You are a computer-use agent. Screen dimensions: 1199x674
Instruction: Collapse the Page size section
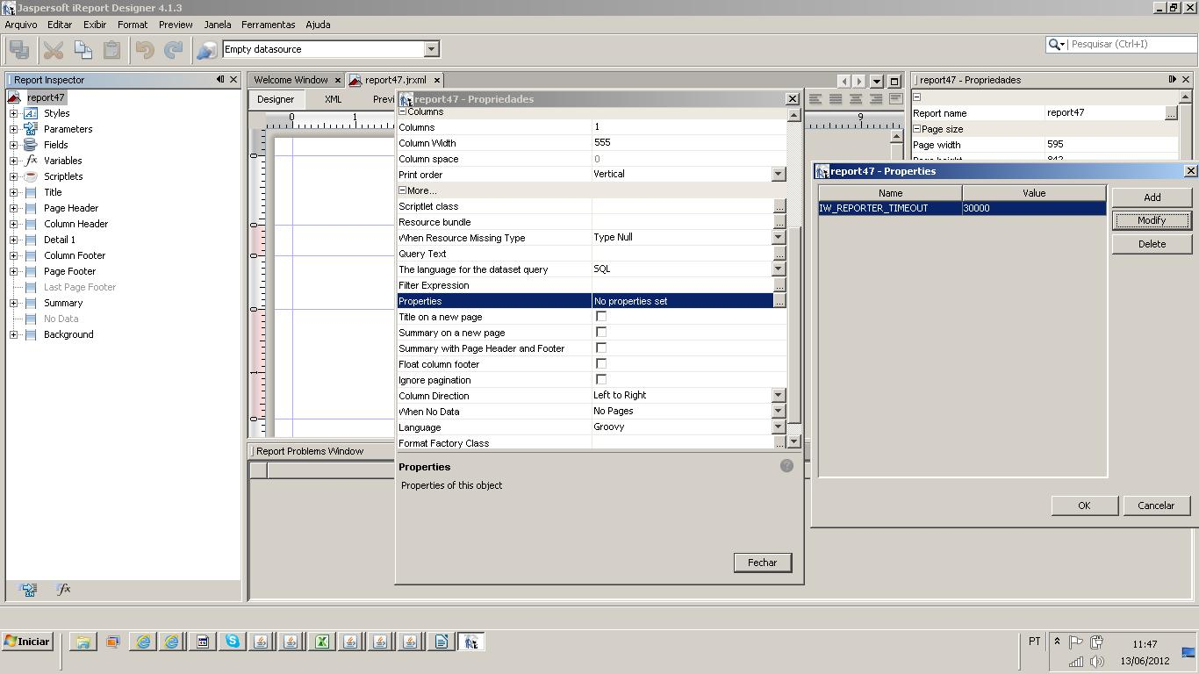pos(916,129)
